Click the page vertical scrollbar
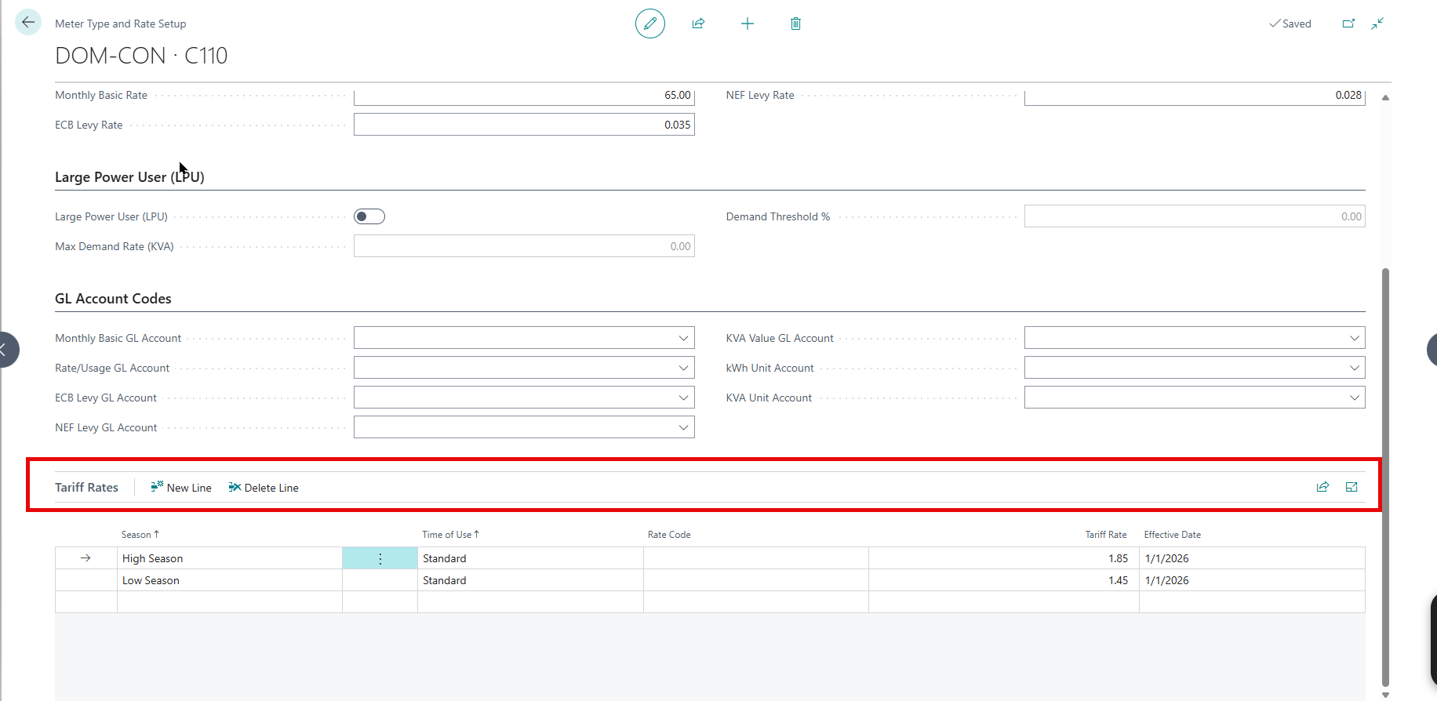This screenshot has height=701, width=1437. (1385, 477)
